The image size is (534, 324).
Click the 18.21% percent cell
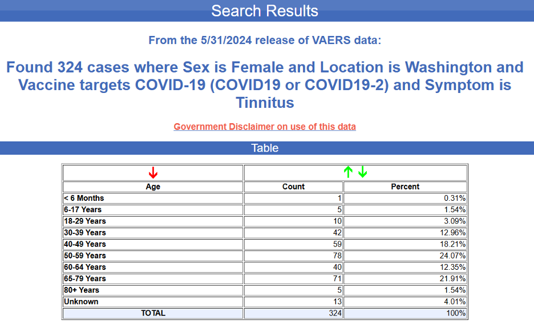pos(405,244)
